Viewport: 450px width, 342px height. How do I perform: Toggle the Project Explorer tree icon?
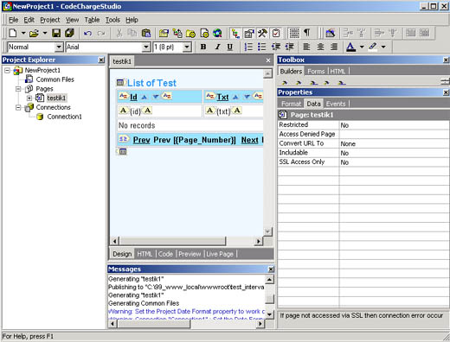[x=235, y=34]
